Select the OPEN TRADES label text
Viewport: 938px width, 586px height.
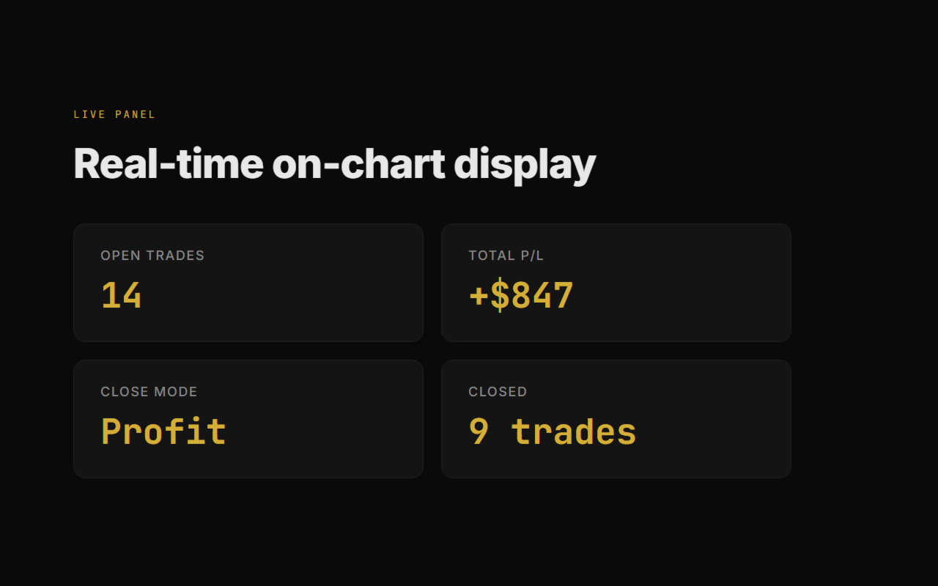click(152, 256)
